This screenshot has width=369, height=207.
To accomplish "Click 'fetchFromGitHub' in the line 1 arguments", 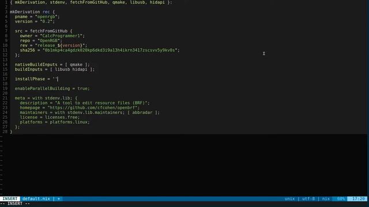I will click(88, 2).
